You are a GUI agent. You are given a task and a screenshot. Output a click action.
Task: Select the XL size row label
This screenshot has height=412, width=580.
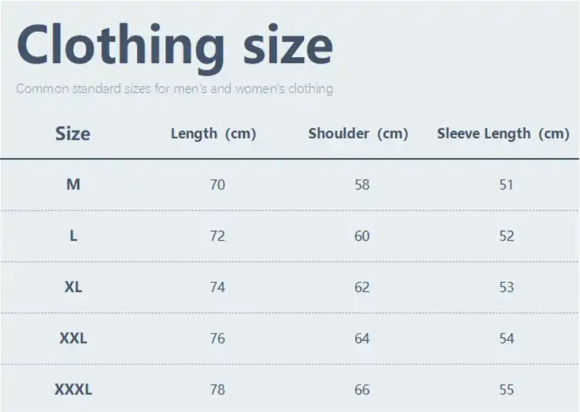(x=73, y=287)
